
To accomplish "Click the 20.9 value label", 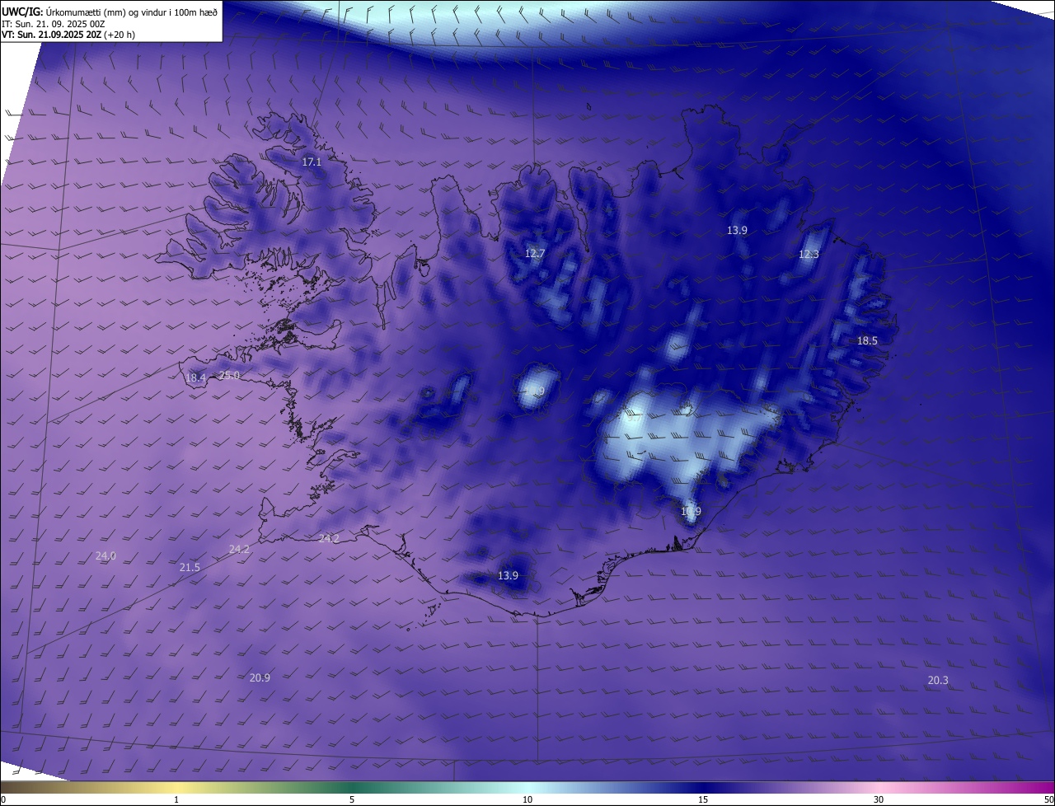I will [260, 677].
